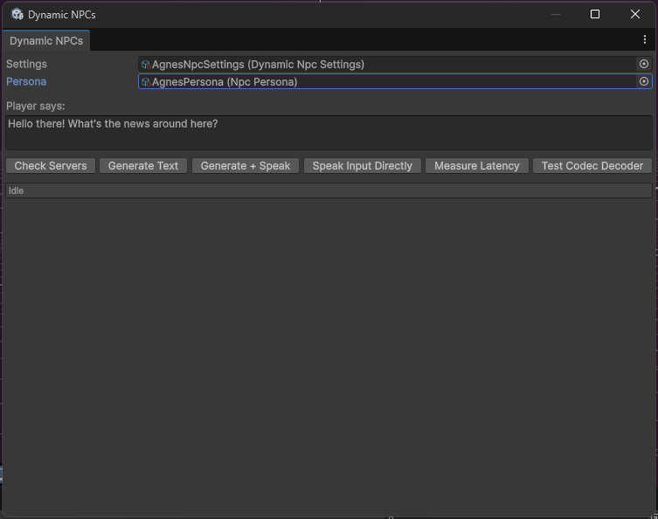Click the Persona label

pyautogui.click(x=26, y=81)
